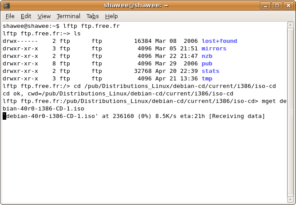Image resolution: width=296 pixels, height=205 pixels.
Task: Open the Terminal menu
Action: pyautogui.click(x=68, y=16)
